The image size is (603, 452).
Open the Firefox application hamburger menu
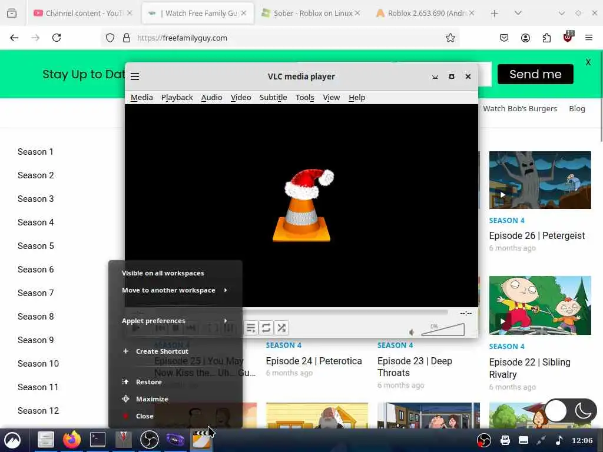[589, 38]
